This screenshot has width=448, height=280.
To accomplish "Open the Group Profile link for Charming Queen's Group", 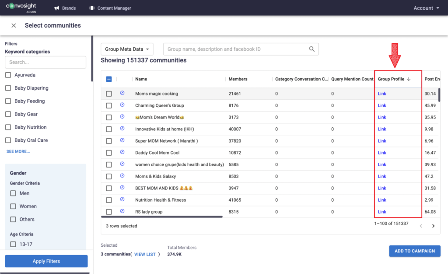I will pos(382,105).
